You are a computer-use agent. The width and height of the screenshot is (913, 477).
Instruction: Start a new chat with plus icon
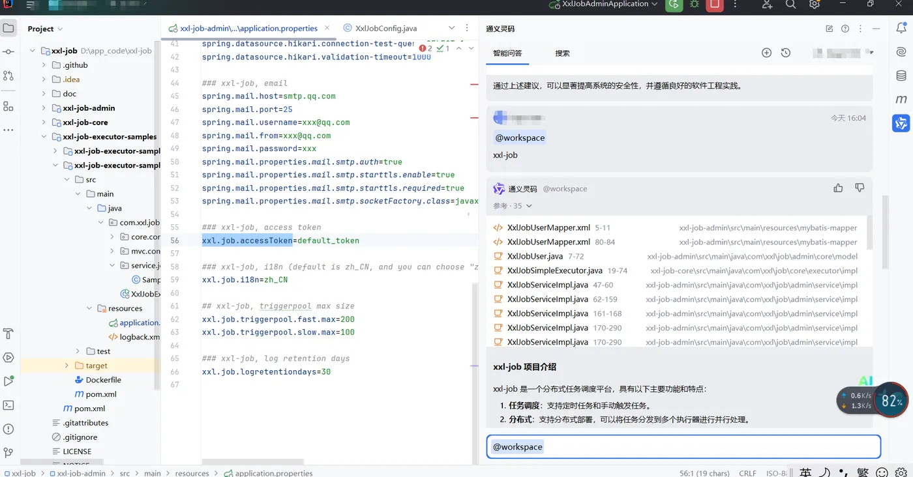pos(767,53)
